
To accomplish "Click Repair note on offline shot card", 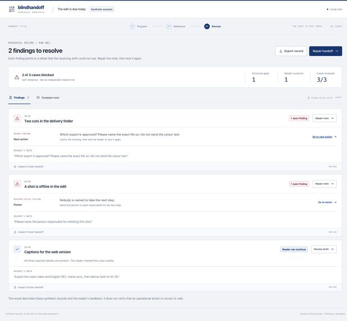I will pos(325,184).
